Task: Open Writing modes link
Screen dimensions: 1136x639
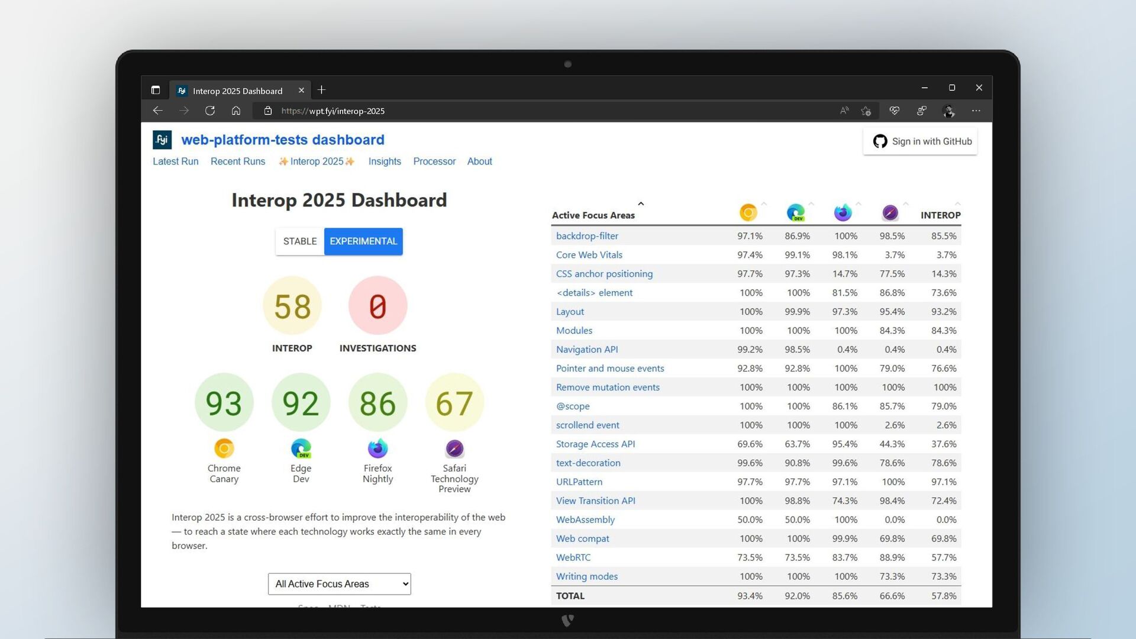Action: (587, 577)
